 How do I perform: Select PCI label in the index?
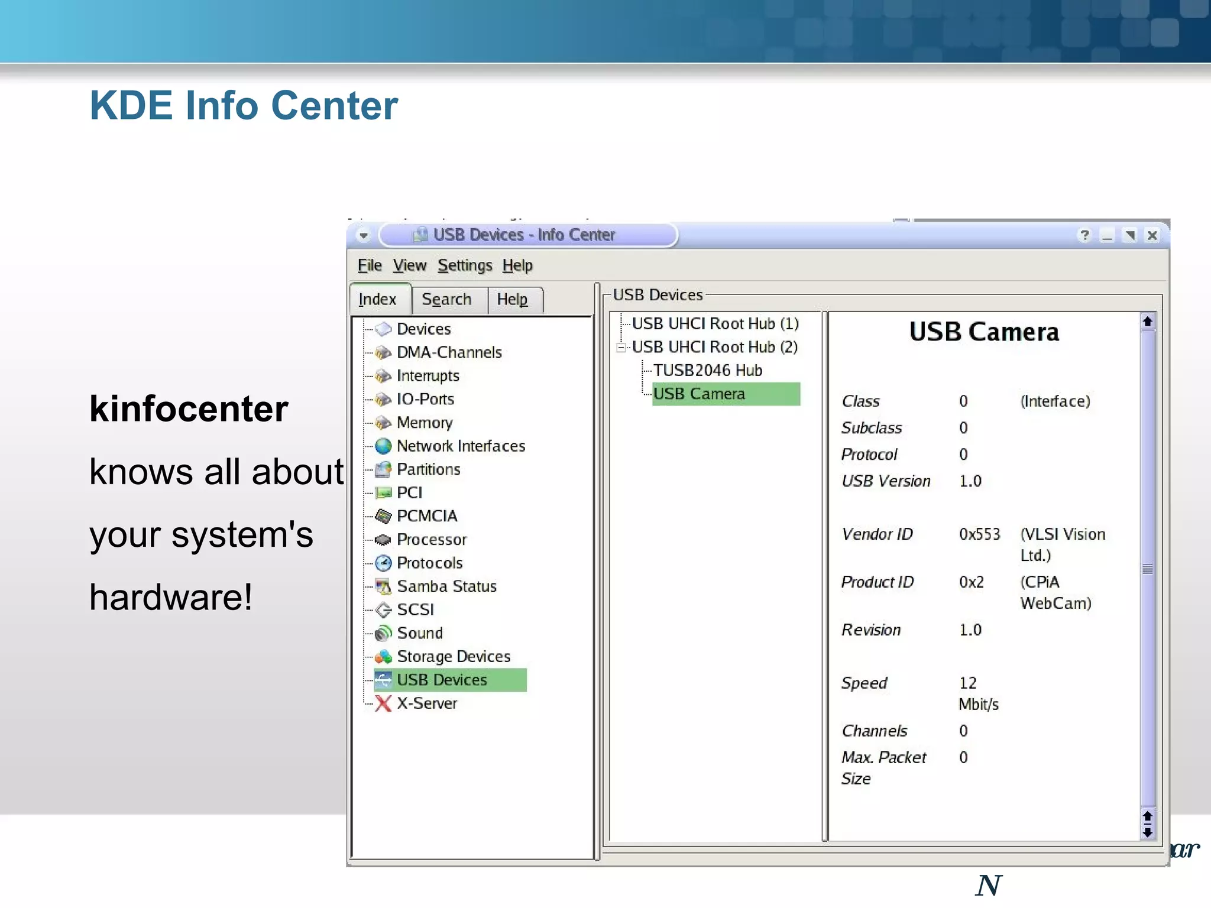pyautogui.click(x=410, y=492)
